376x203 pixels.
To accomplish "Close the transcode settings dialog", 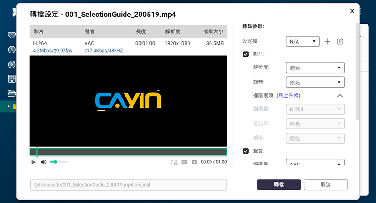I will pyautogui.click(x=352, y=11).
